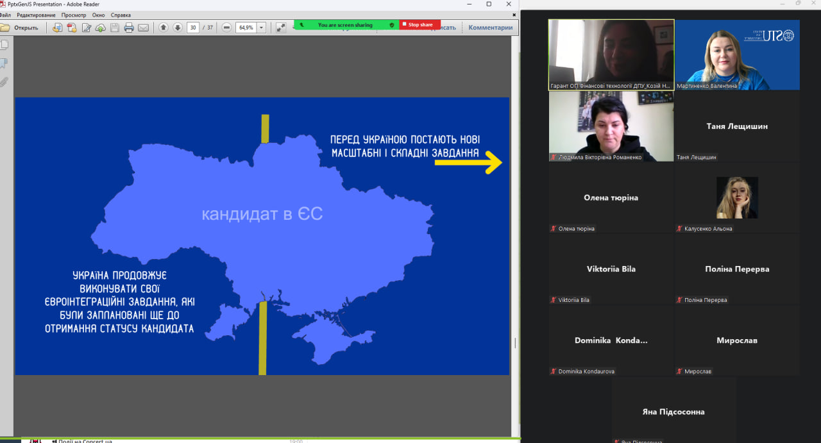This screenshot has height=443, width=821.
Task: Click the fit-to-window expand arrows icon
Action: click(281, 28)
